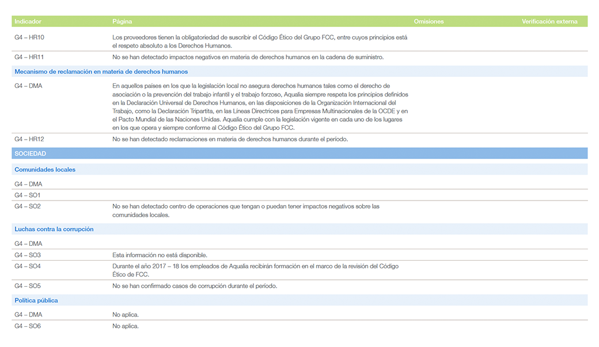Click the 'Omisiones' column header
599x347 pixels.
coord(429,21)
